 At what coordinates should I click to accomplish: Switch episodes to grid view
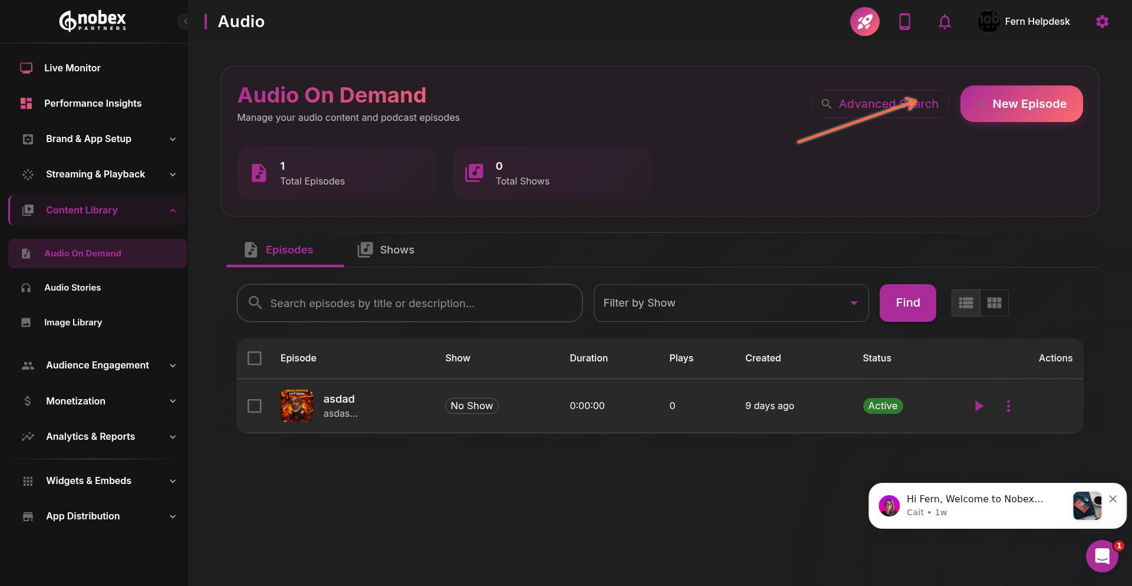click(x=994, y=302)
